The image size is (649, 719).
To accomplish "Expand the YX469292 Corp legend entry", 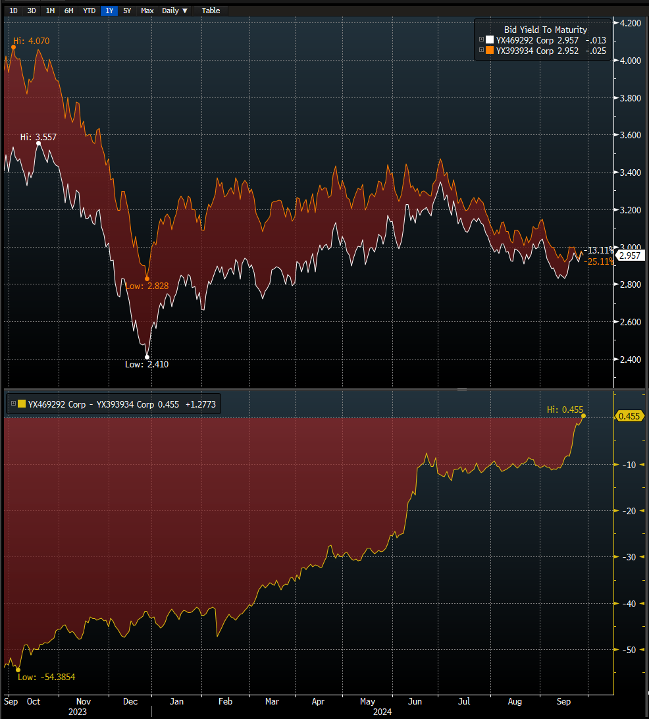I will click(480, 40).
